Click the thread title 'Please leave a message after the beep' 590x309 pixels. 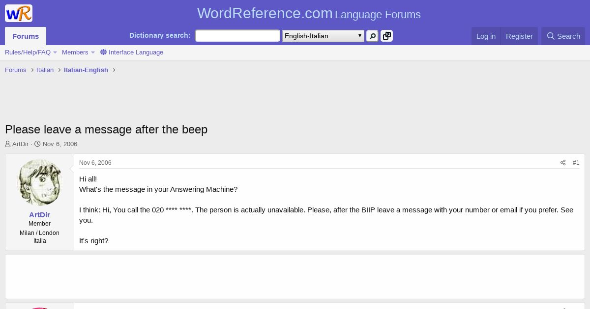coord(106,129)
